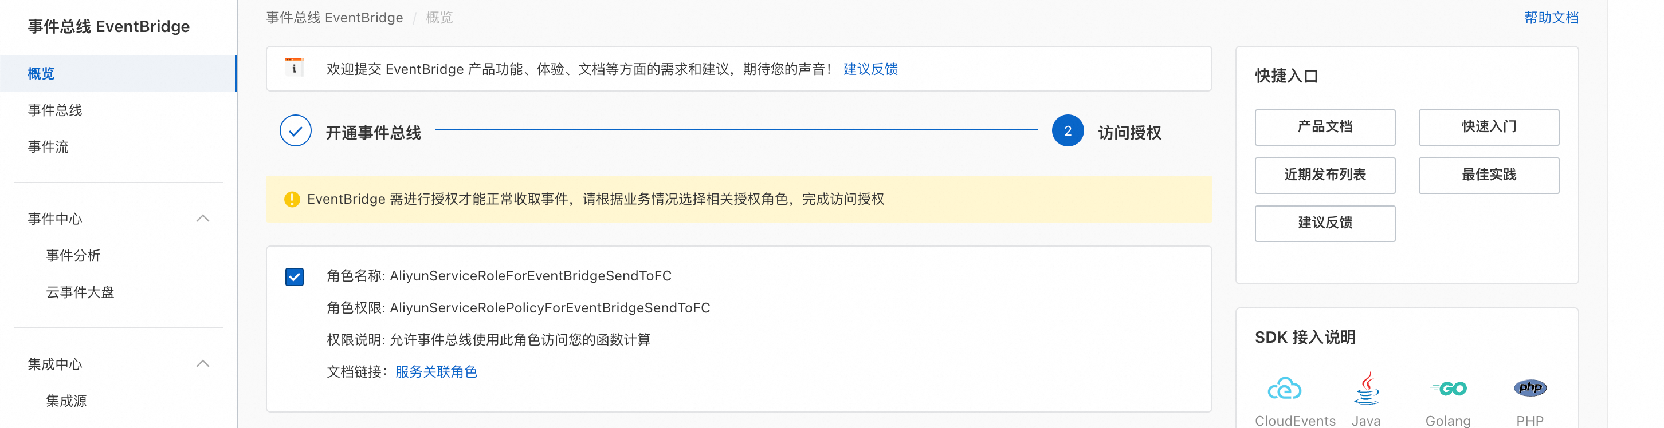
Task: Click the completed checkmark step icon
Action: point(295,131)
